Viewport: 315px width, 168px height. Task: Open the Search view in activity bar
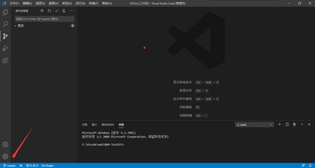[x=5, y=24]
